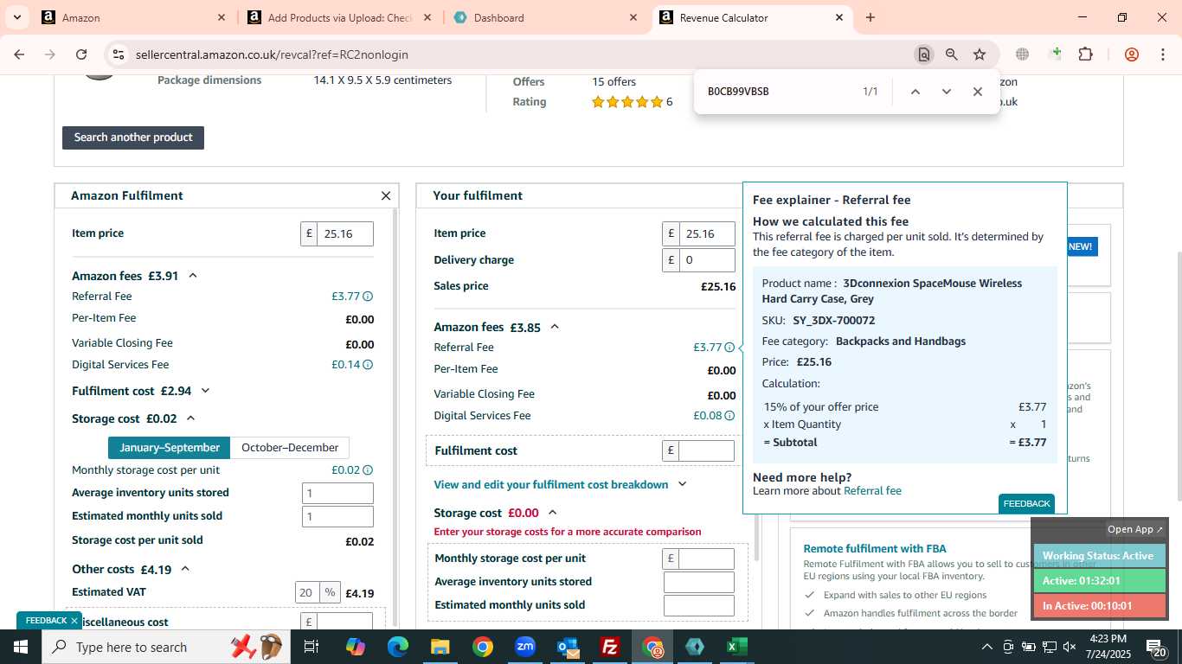Open the browser extensions puzzle icon

(x=1085, y=54)
